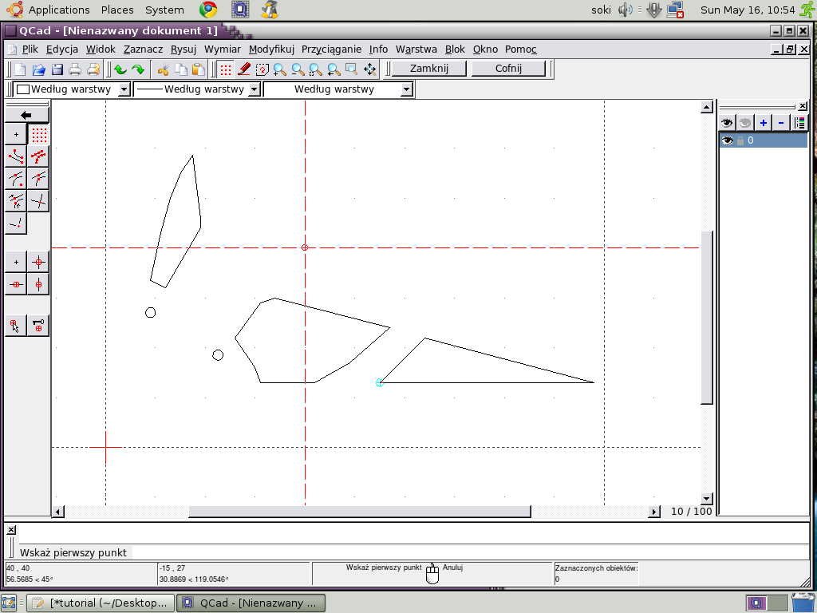The width and height of the screenshot is (817, 613).
Task: Open the Warstwa menu
Action: [416, 49]
